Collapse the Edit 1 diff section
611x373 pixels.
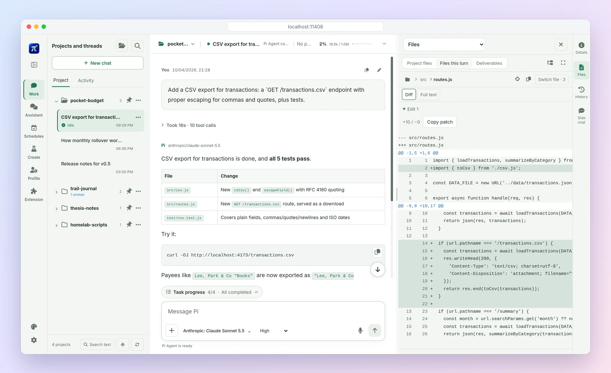pyautogui.click(x=410, y=109)
